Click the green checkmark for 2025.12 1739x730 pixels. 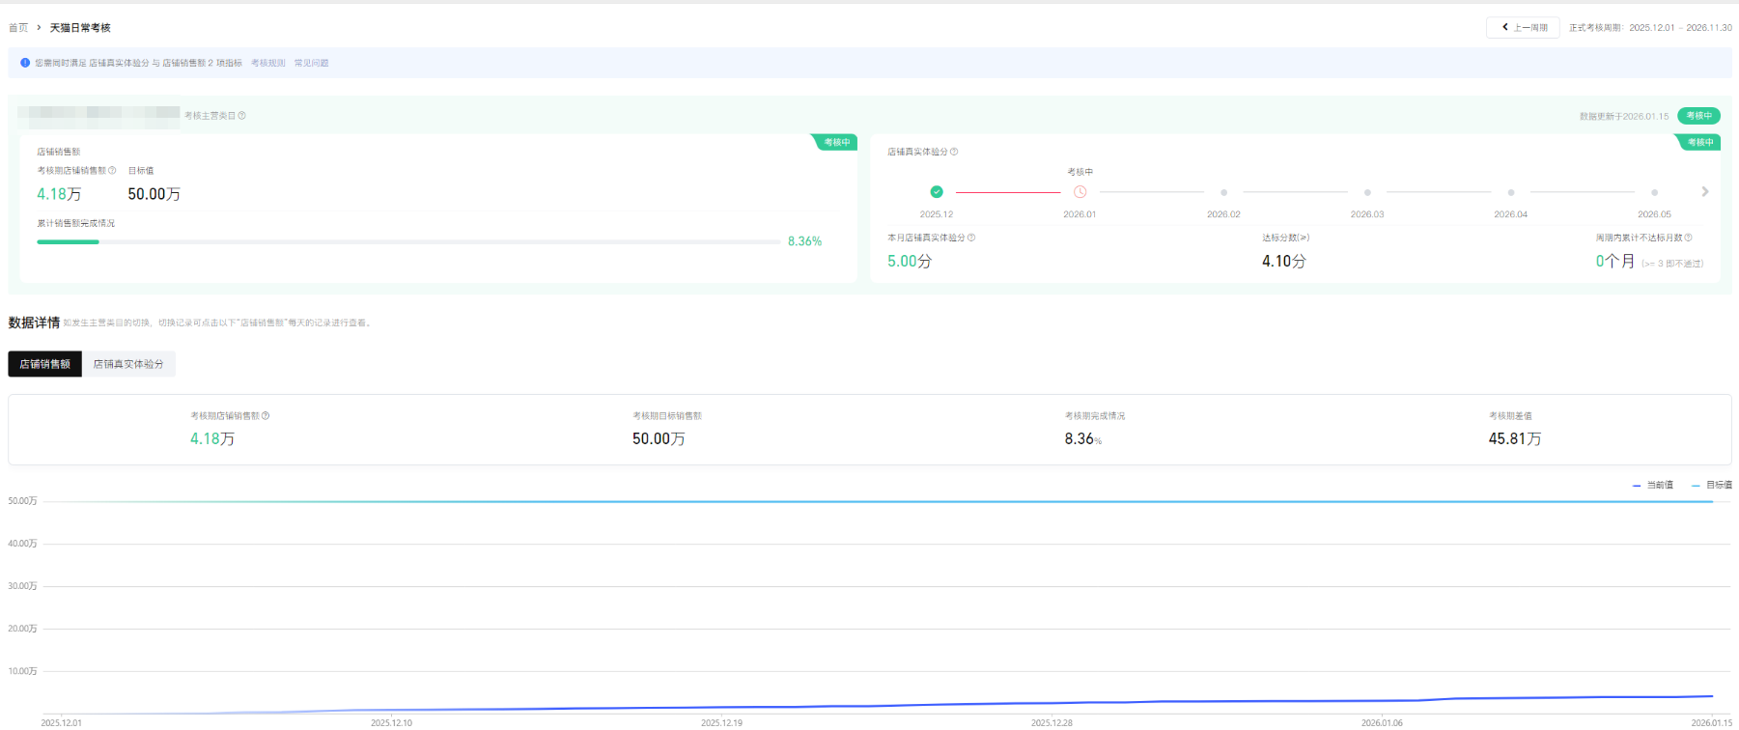[x=936, y=192]
